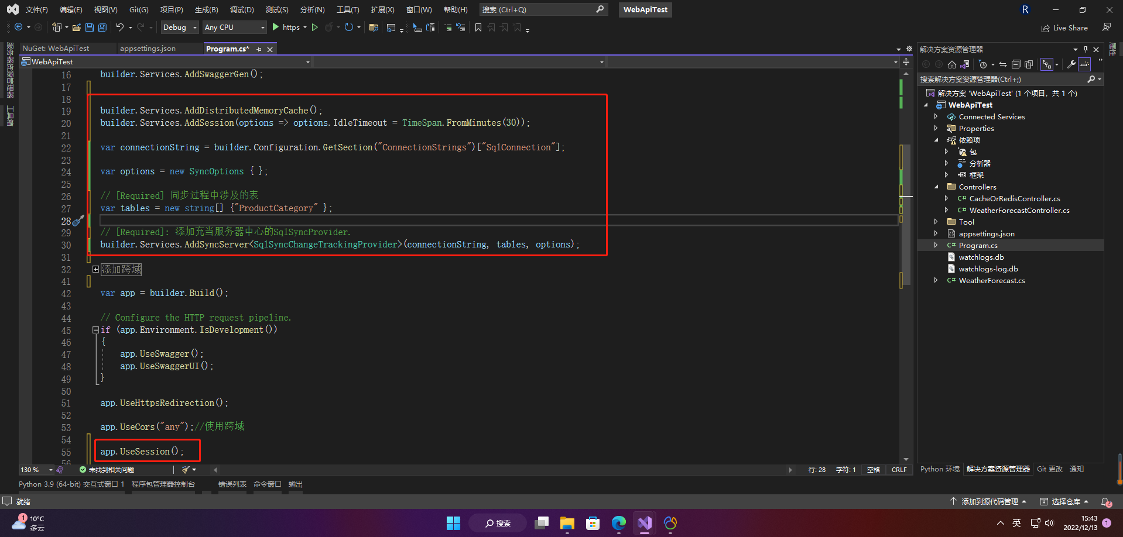Image resolution: width=1123 pixels, height=537 pixels.
Task: Select watchlogs.db in Solution Explorer
Action: click(981, 257)
